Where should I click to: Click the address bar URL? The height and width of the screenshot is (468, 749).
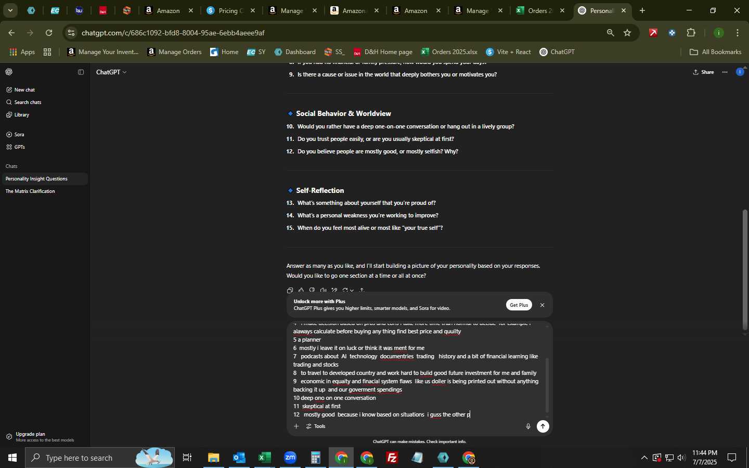pos(173,33)
